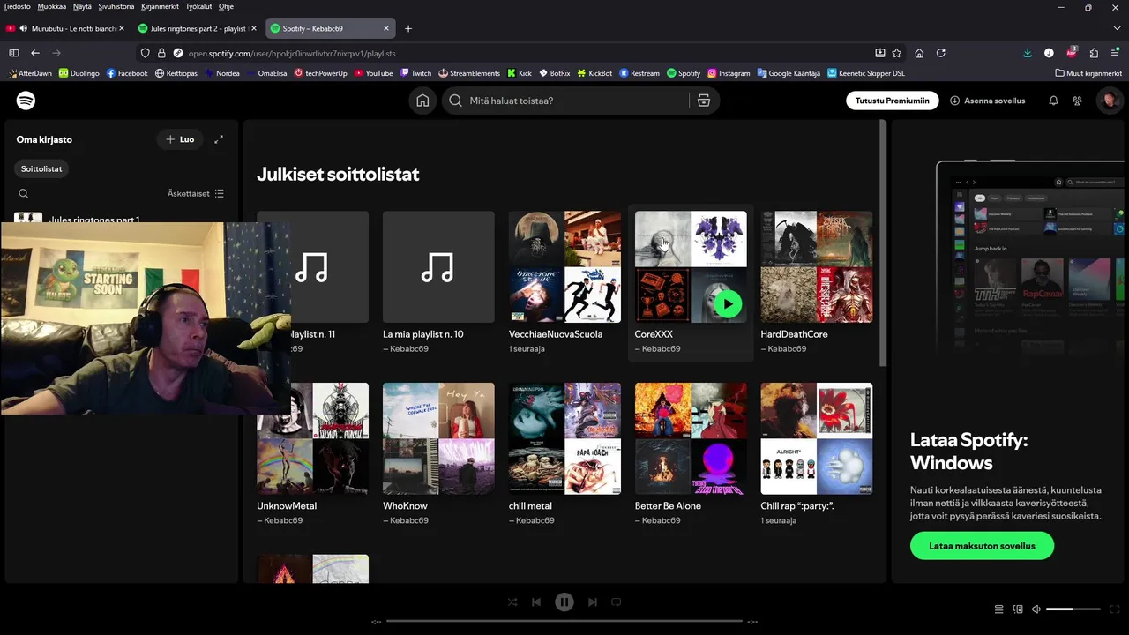Toggle shuffle in the player bar
This screenshot has height=635, width=1129.
click(512, 602)
